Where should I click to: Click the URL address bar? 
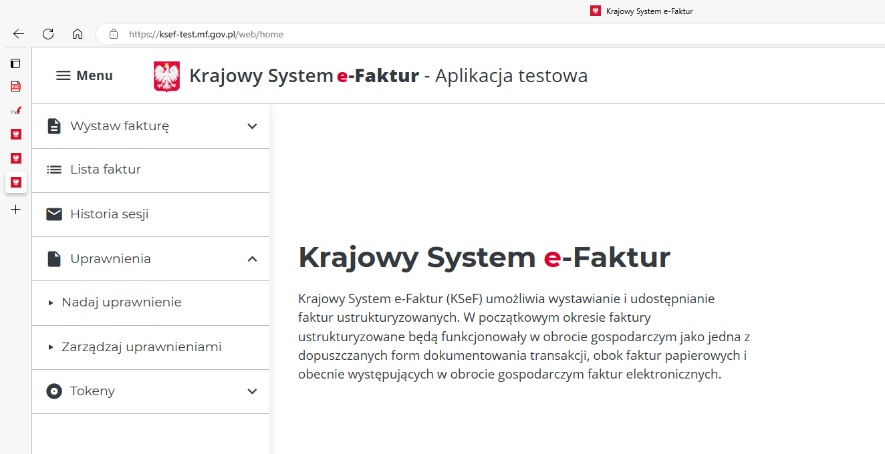click(468, 34)
